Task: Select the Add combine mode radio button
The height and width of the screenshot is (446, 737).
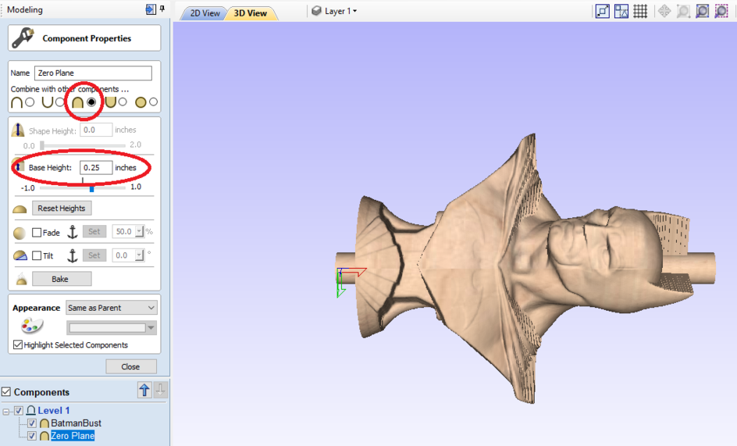Action: [30, 102]
